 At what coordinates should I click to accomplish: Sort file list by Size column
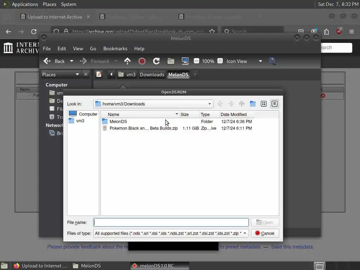189,114
